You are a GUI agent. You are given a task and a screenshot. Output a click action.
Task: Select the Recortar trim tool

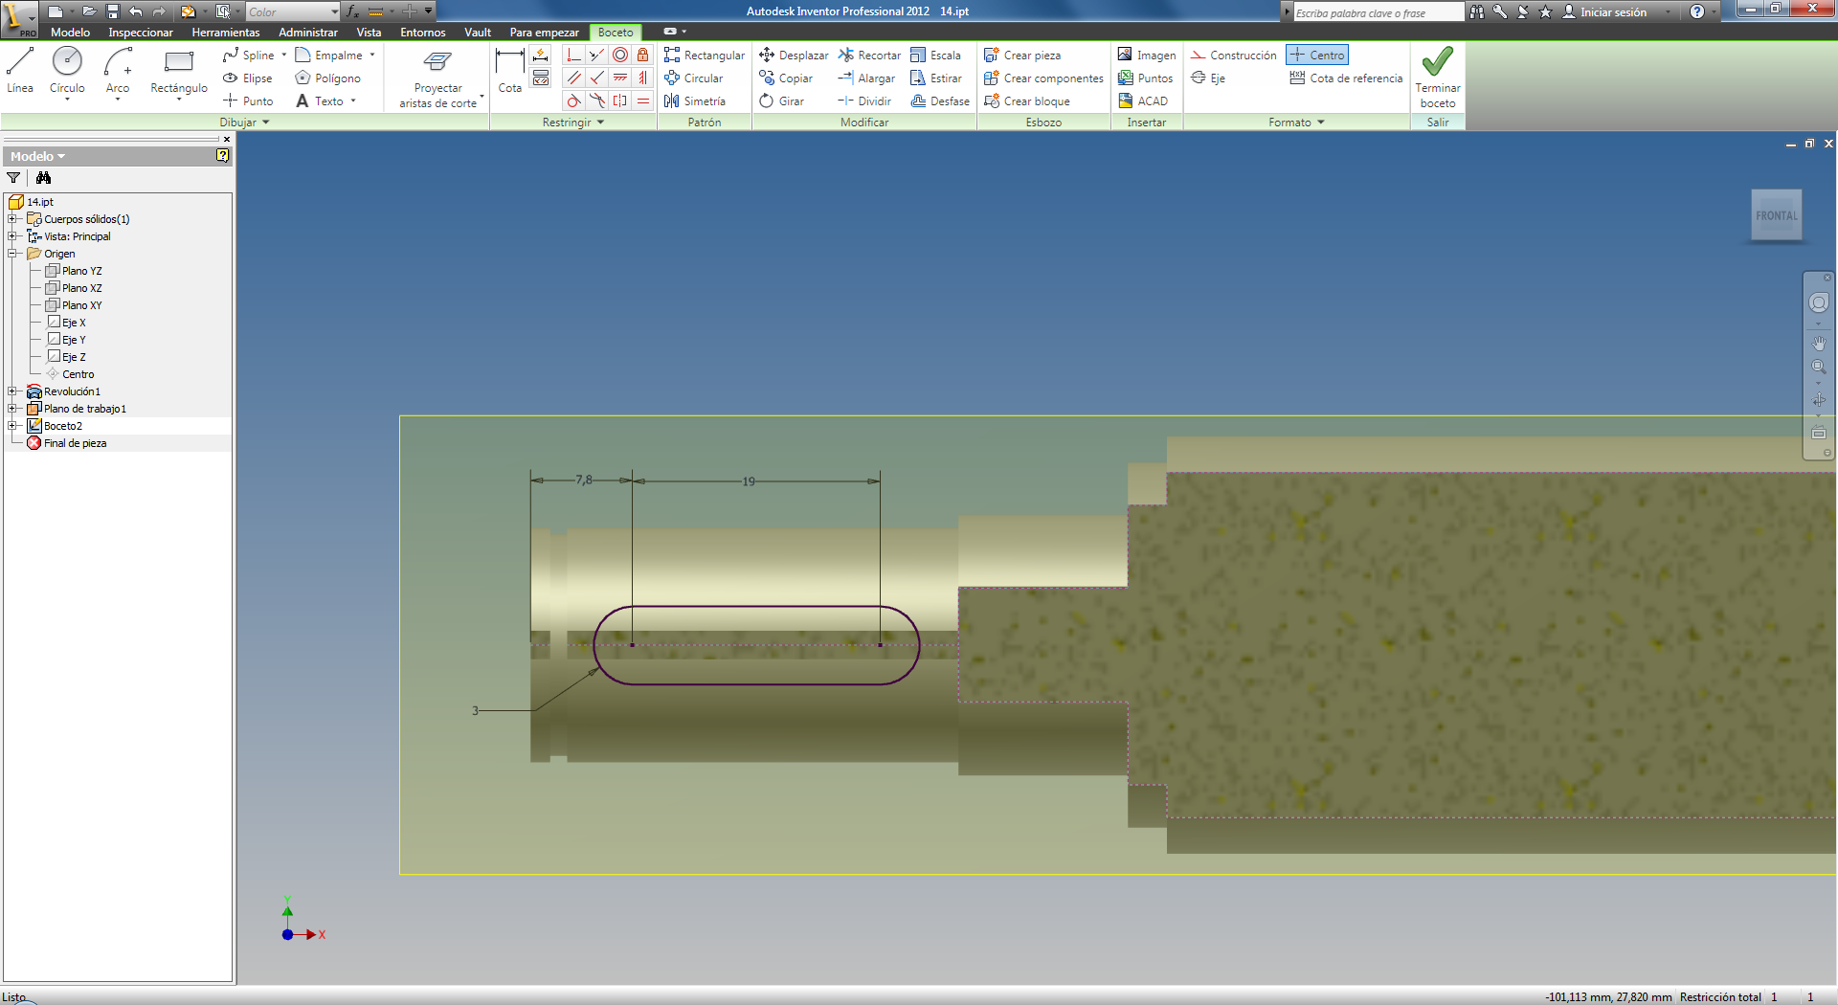(x=869, y=56)
